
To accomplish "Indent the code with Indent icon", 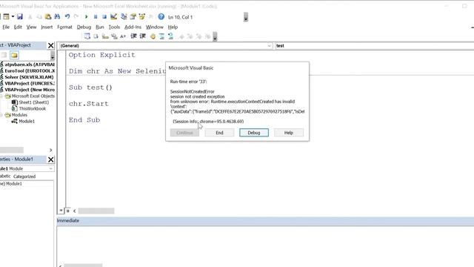I will click(133, 36).
